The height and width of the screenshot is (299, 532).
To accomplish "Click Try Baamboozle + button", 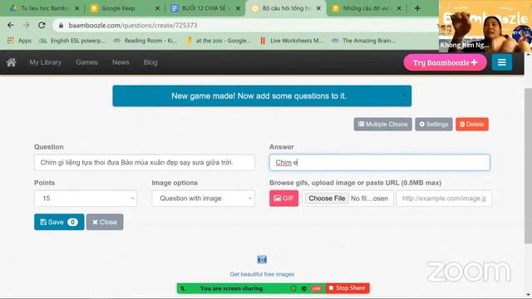I will coord(445,62).
